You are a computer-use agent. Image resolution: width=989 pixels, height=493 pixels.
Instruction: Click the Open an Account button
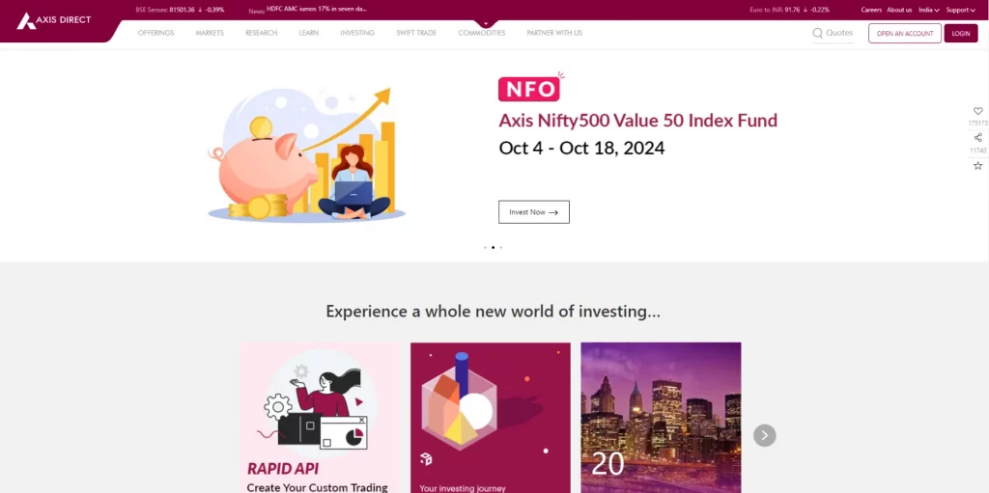[x=904, y=34]
